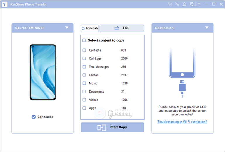Open the help feedback icon
Viewport: 225px width, 152px height.
coord(192,4)
